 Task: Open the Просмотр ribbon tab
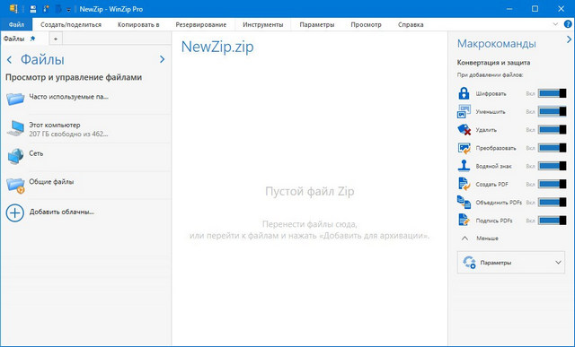(366, 24)
